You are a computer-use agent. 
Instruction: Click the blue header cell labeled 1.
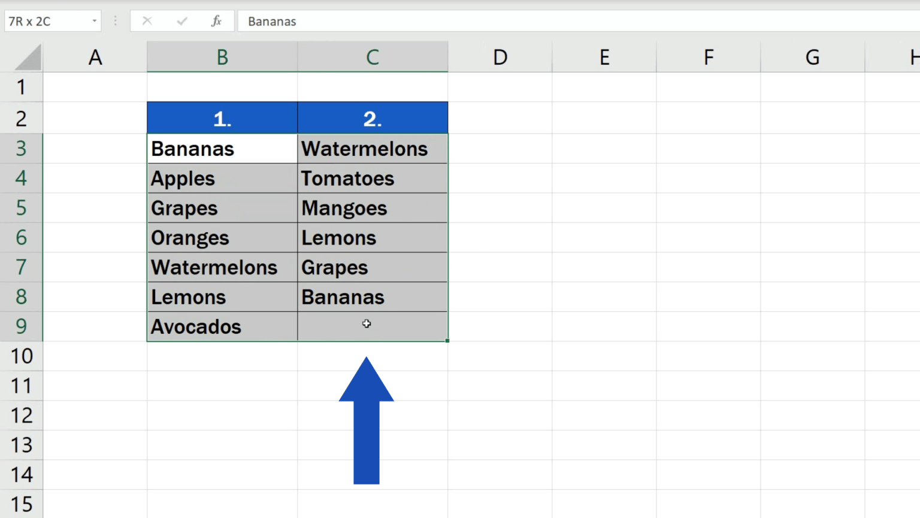[222, 118]
